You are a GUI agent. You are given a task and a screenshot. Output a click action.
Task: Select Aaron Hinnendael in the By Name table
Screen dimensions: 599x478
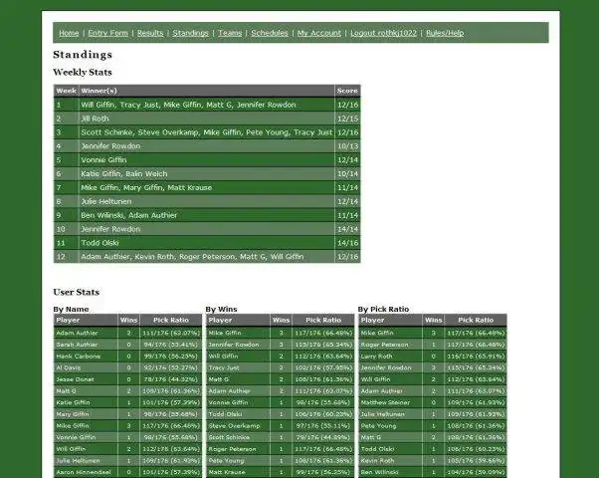coord(84,472)
